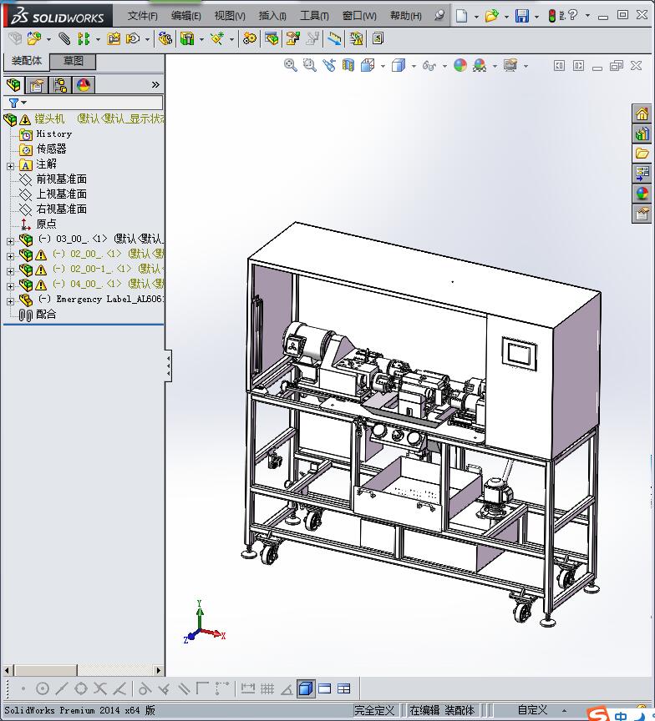Click the Move Component icon
The height and width of the screenshot is (721, 655).
coord(133,38)
